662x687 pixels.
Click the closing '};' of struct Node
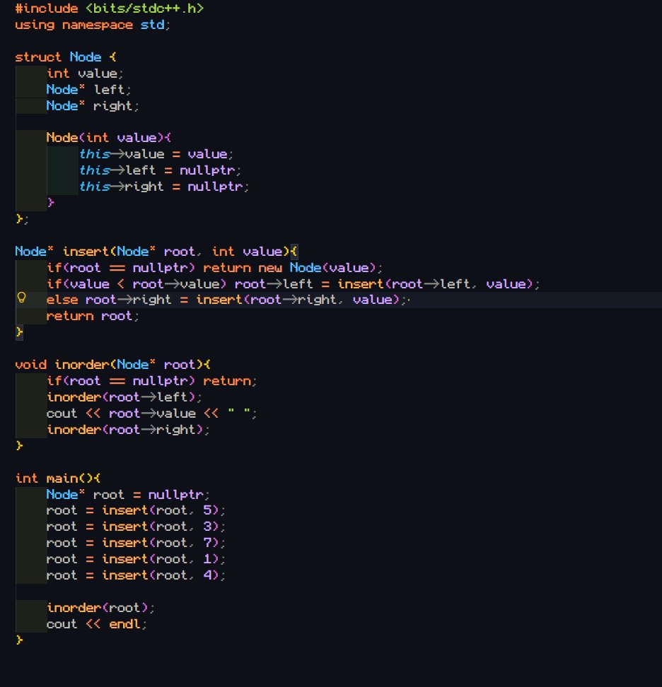(x=21, y=218)
